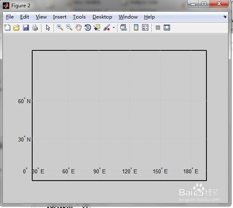233x208 pixels.
Task: Click the 60° E longitude label
Action: [68, 171]
